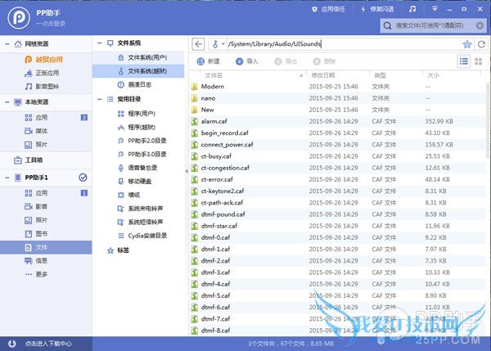491x351 pixels.
Task: Open device 影音 item
Action: coord(36,206)
